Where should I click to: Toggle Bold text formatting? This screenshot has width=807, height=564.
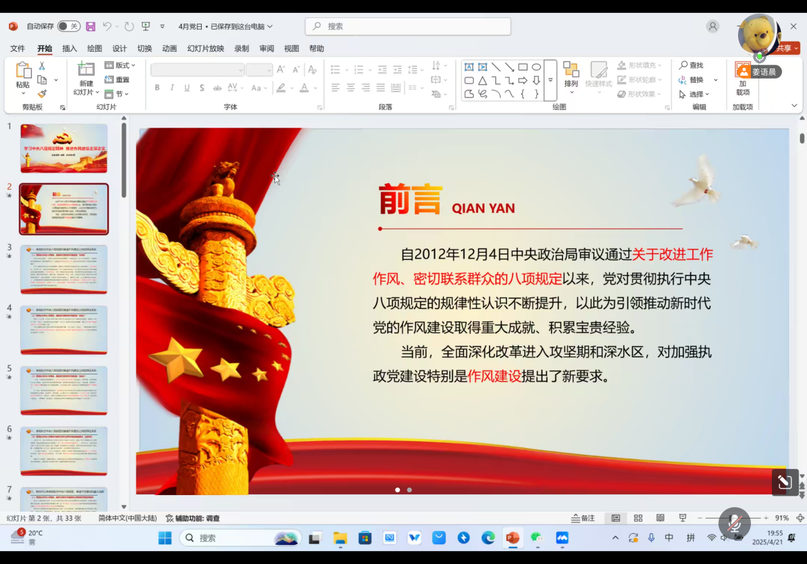point(157,88)
